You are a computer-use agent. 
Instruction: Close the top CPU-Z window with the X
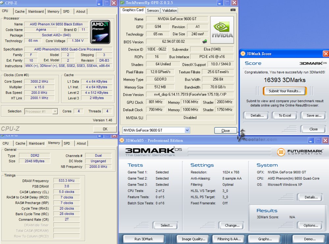pos(114,3)
